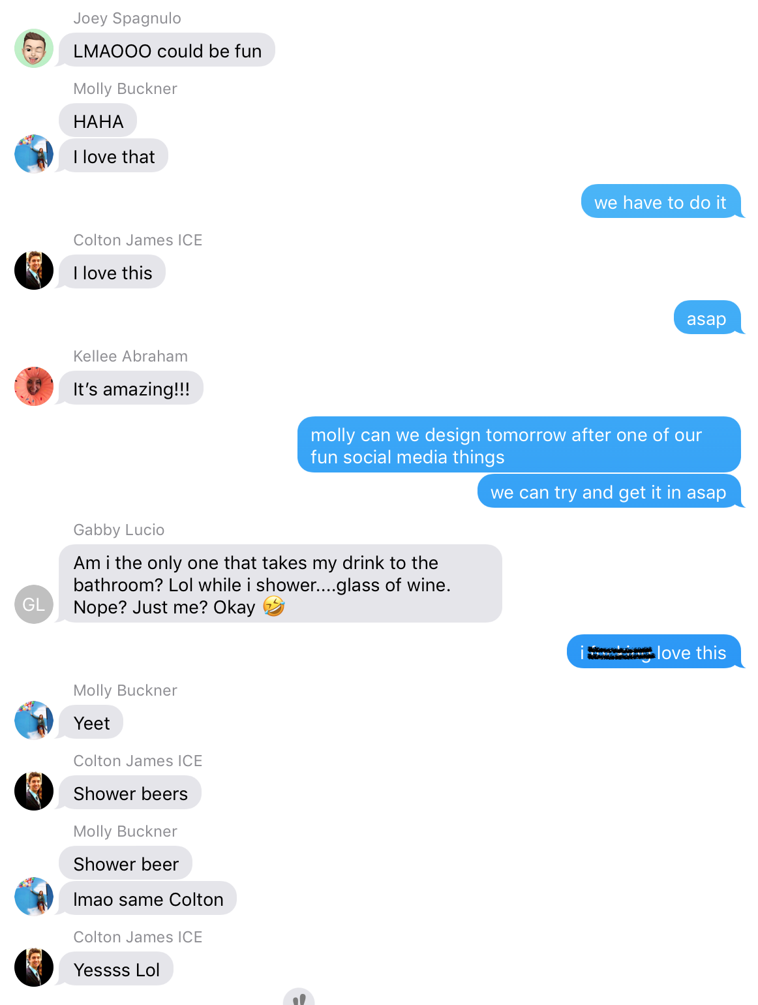Tap Colton's avatar beside 'Yessss Lol'
This screenshot has height=1005, width=758.
tap(34, 967)
